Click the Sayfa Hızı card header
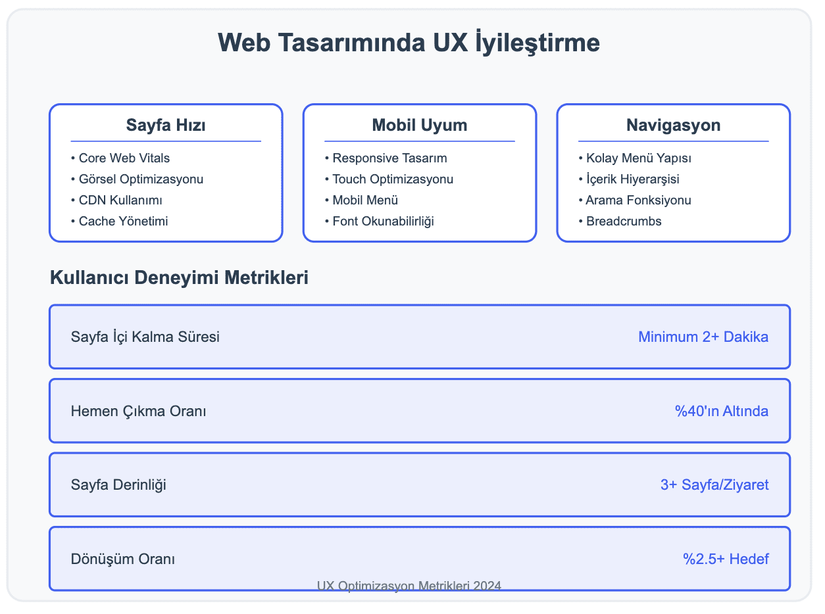This screenshot has width=825, height=614. [x=165, y=125]
